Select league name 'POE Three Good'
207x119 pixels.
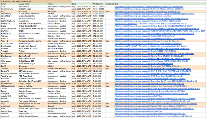tap(32, 76)
